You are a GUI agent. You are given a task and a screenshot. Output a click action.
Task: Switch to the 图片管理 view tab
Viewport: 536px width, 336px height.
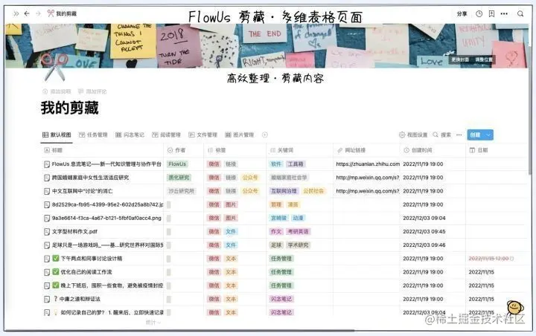pos(239,135)
